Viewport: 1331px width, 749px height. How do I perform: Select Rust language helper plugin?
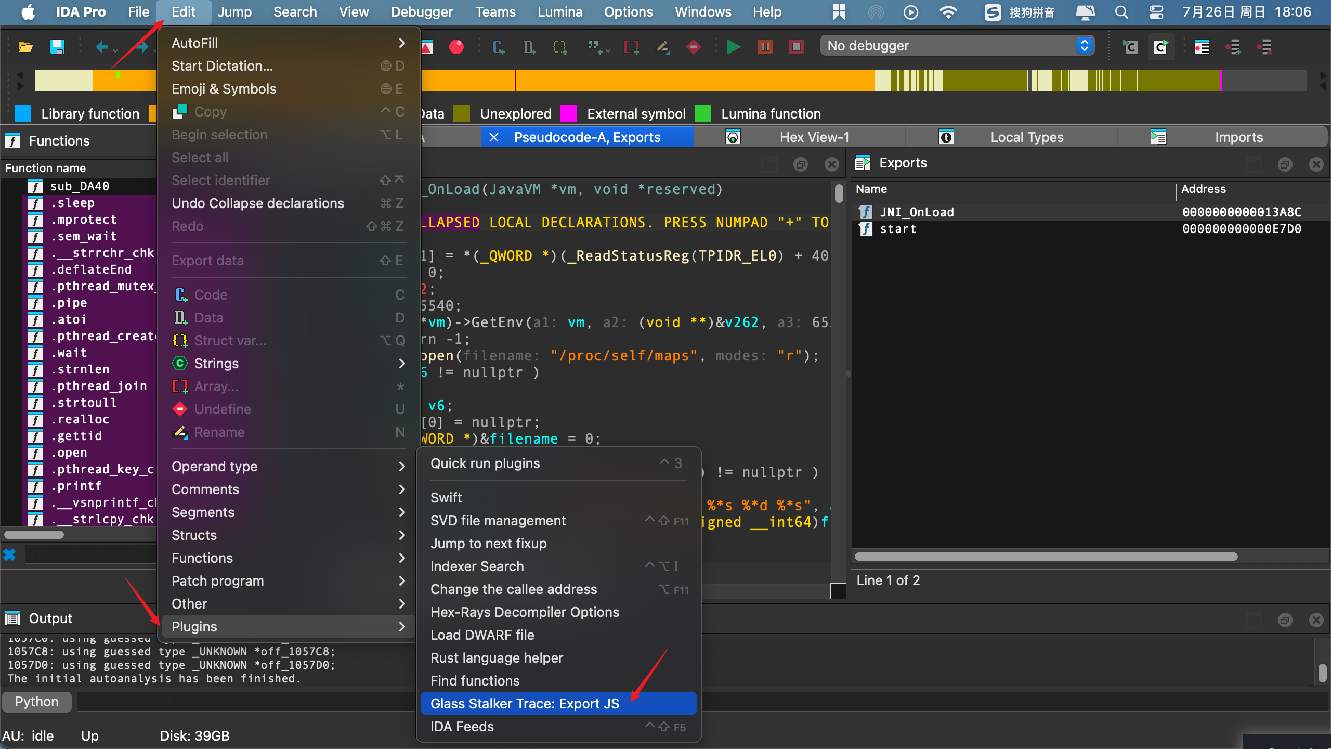coord(559,658)
